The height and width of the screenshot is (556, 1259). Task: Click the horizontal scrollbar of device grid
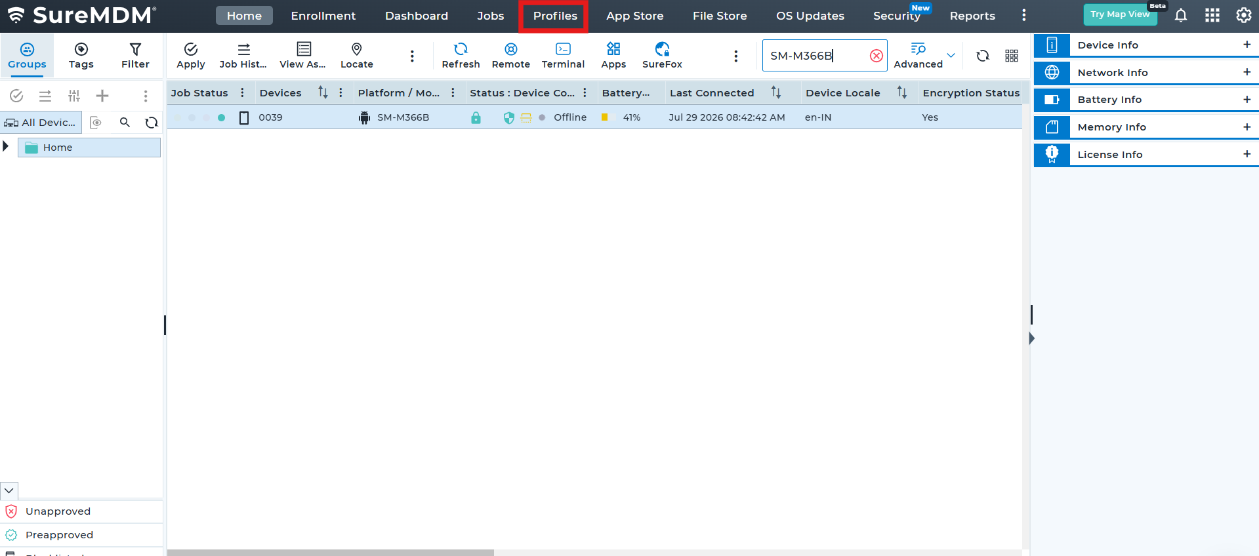331,553
